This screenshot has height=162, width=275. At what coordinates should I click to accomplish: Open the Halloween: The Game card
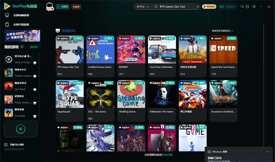pyautogui.click(x=162, y=101)
